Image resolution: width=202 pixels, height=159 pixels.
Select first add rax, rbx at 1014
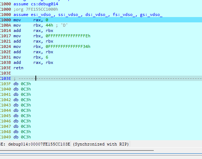click(33, 31)
